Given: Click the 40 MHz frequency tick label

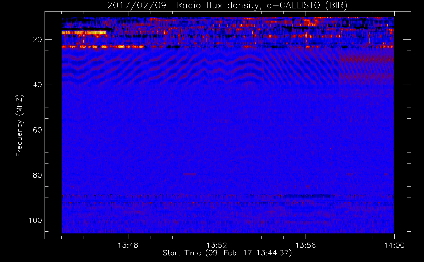Looking at the screenshot, I should 37,85.
